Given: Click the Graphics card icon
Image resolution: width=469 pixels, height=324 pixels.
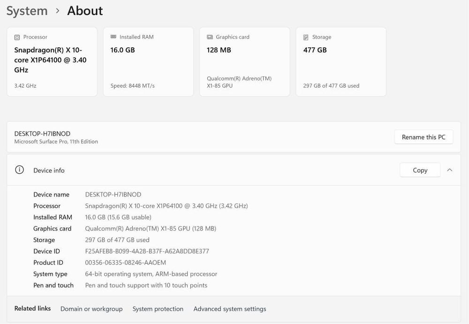Looking at the screenshot, I should coord(210,37).
